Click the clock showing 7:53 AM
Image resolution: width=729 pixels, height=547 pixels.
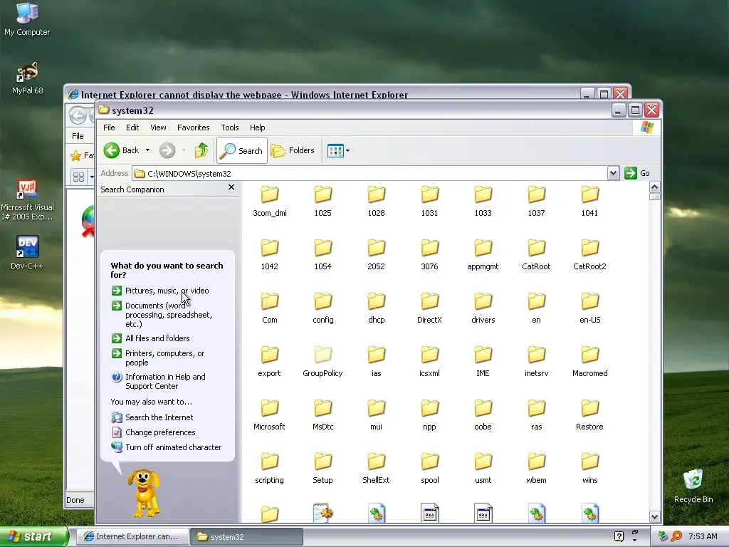(x=703, y=536)
